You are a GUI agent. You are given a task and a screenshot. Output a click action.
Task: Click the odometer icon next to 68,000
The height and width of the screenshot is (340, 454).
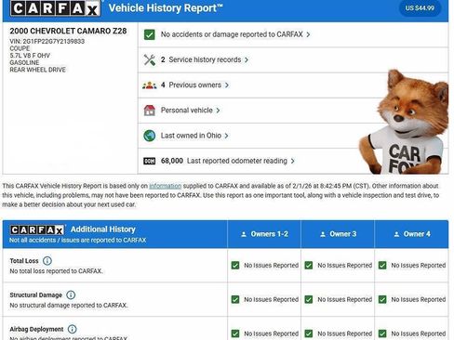150,161
